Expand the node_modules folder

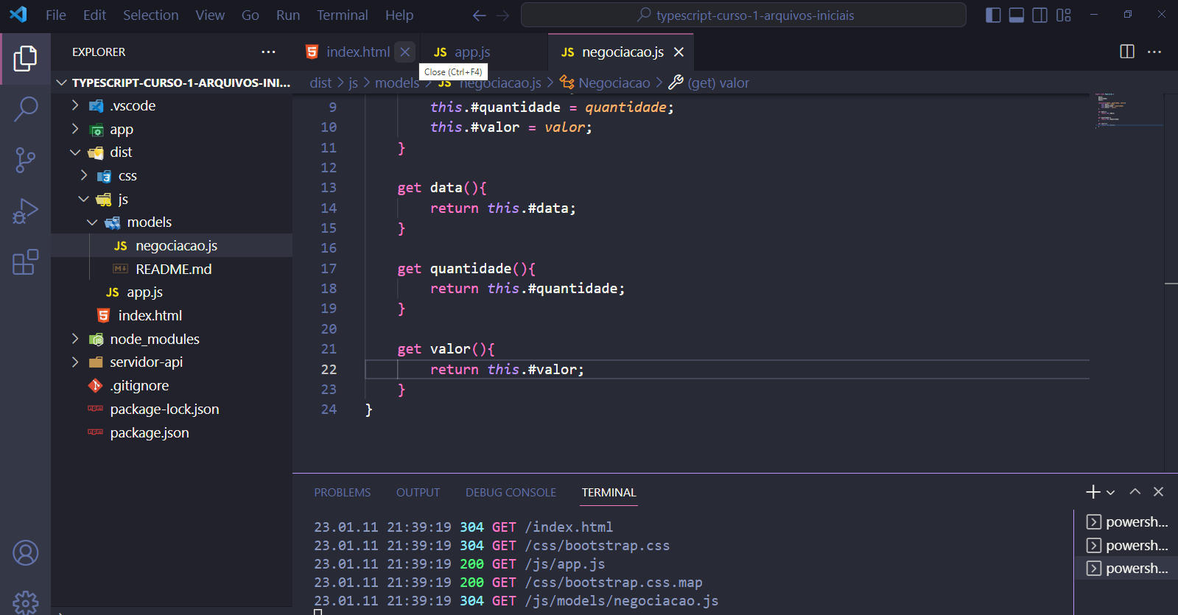[x=75, y=339]
